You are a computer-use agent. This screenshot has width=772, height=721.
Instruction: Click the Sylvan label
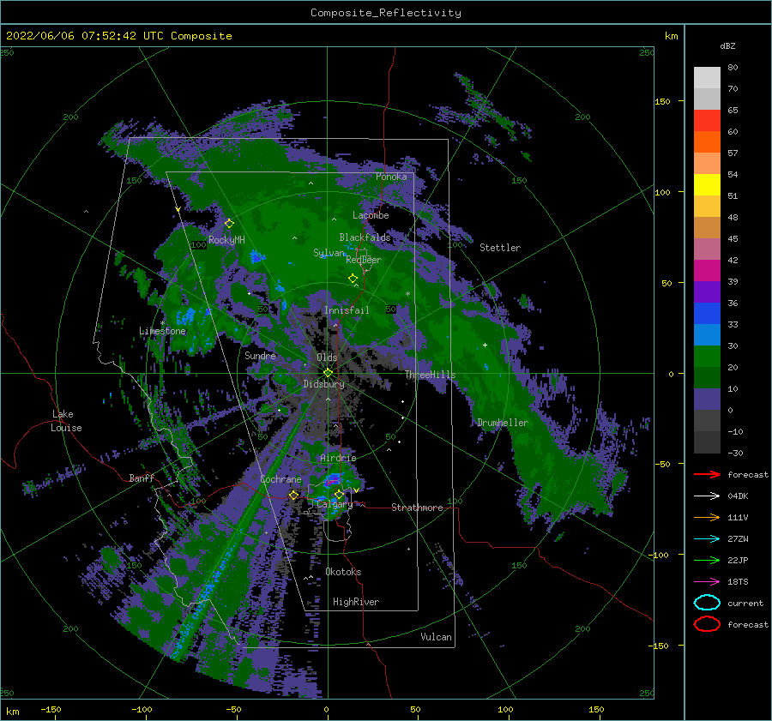point(329,253)
